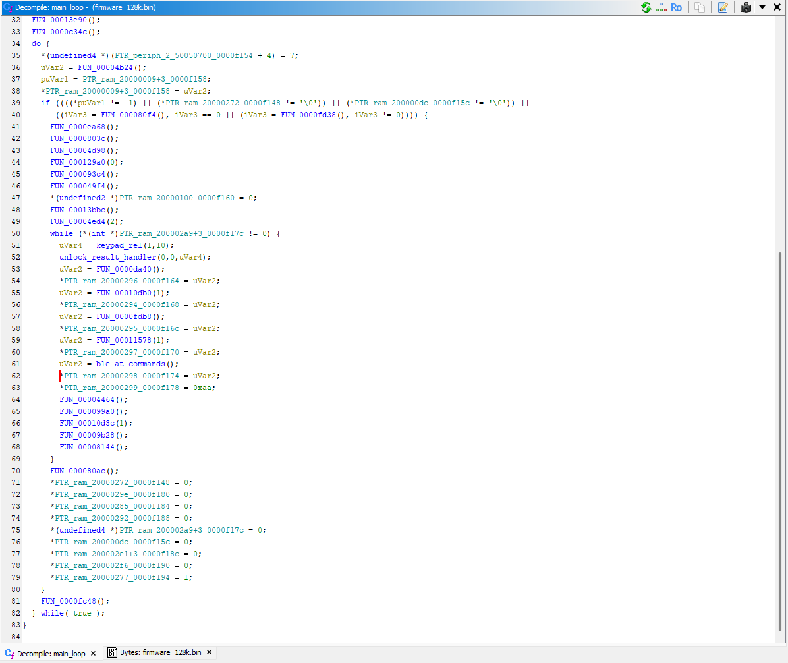Select the Decompile: main_loop tab
The image size is (788, 663).
click(x=51, y=653)
